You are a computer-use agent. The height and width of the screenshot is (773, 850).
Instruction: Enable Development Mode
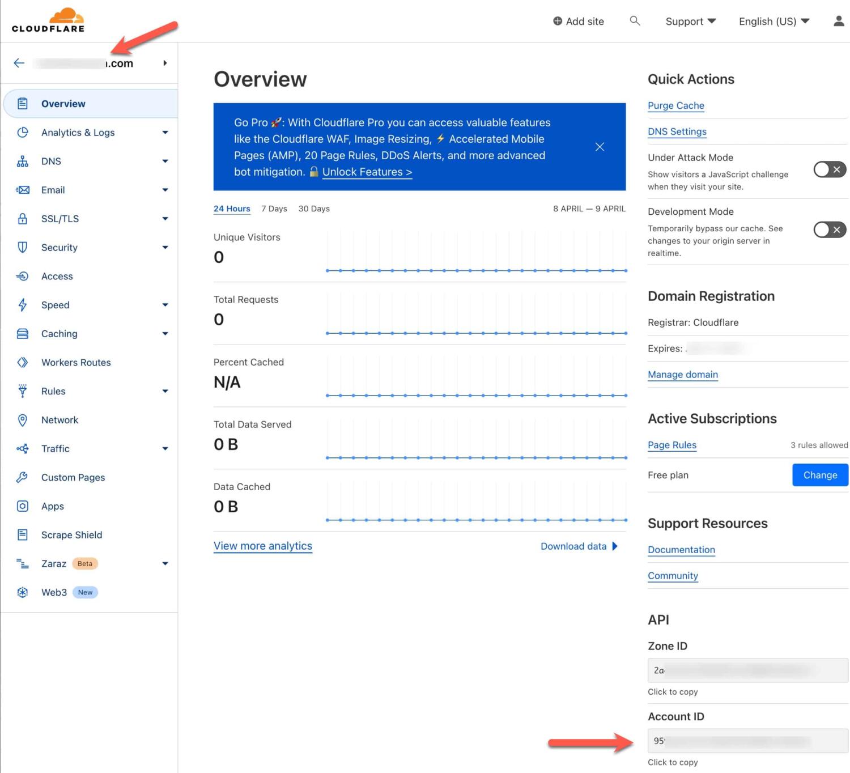(829, 230)
